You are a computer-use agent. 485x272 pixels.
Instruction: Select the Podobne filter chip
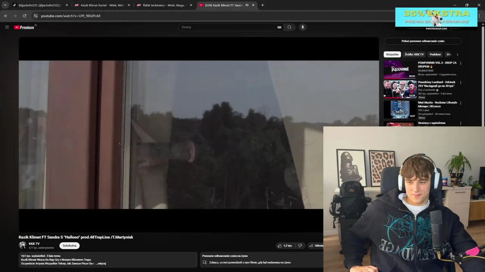point(435,54)
